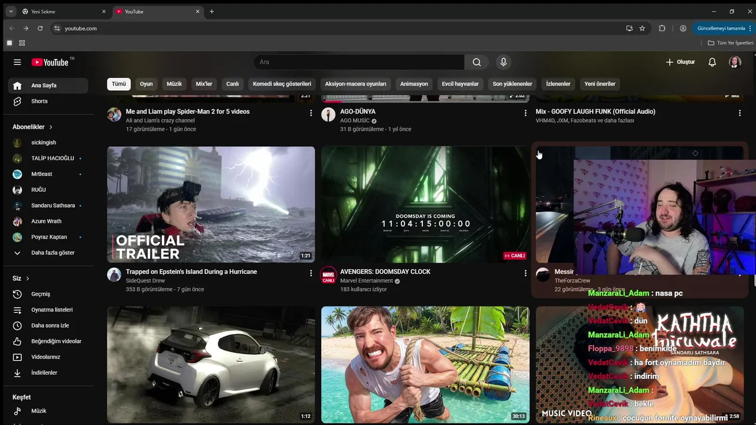Image resolution: width=756 pixels, height=425 pixels.
Task: Select the İzlenenler chip
Action: pyautogui.click(x=558, y=84)
